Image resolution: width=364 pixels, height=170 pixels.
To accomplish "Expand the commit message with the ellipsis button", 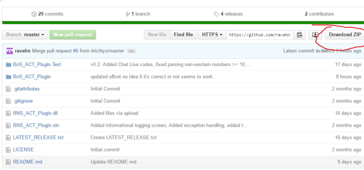I will [131, 51].
